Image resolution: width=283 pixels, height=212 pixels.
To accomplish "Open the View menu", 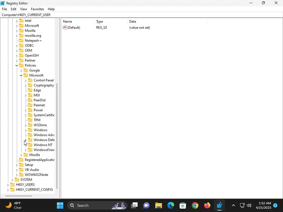I will [x=24, y=9].
